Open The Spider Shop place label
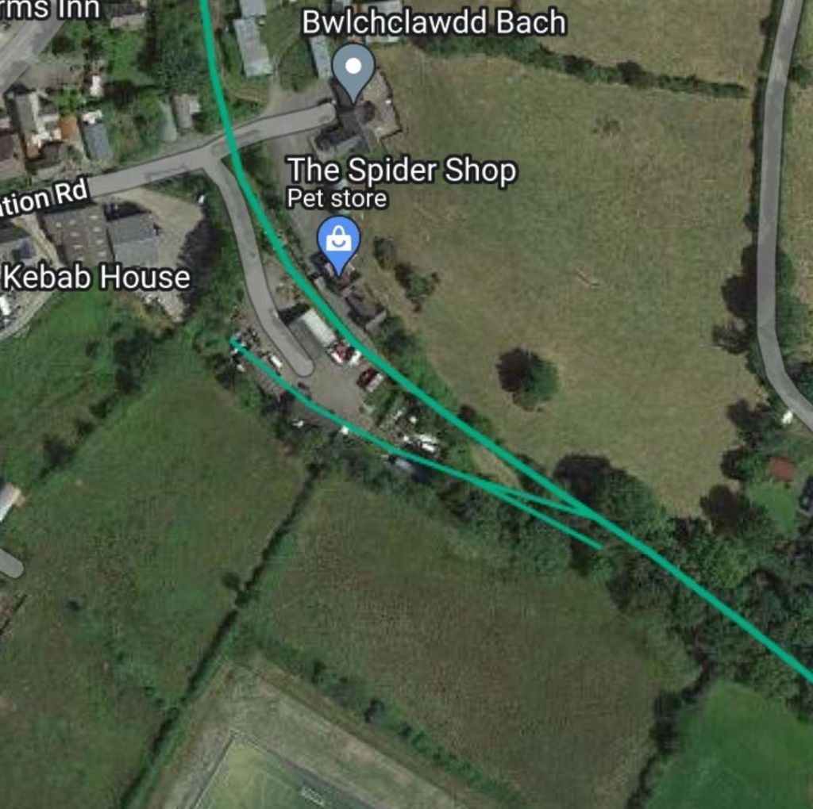The image size is (813, 809). point(402,171)
